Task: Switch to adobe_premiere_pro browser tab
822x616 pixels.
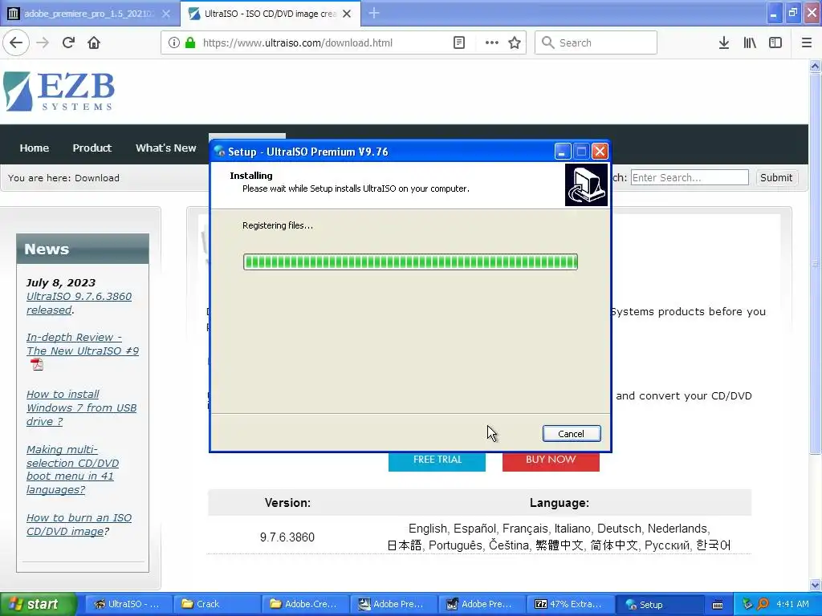Action: [90, 14]
